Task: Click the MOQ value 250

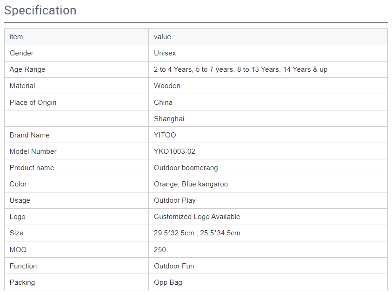Action: coord(159,250)
